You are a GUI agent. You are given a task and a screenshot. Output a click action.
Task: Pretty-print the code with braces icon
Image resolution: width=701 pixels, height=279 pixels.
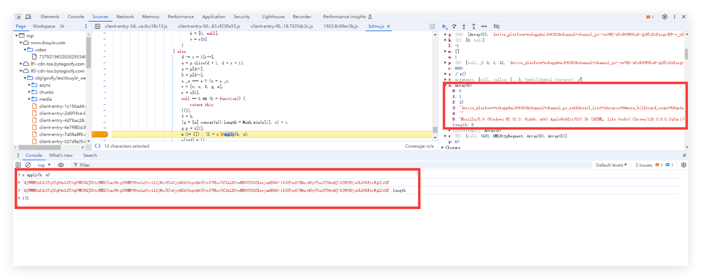coord(97,146)
